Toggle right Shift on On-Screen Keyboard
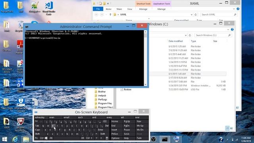 click(x=102, y=134)
